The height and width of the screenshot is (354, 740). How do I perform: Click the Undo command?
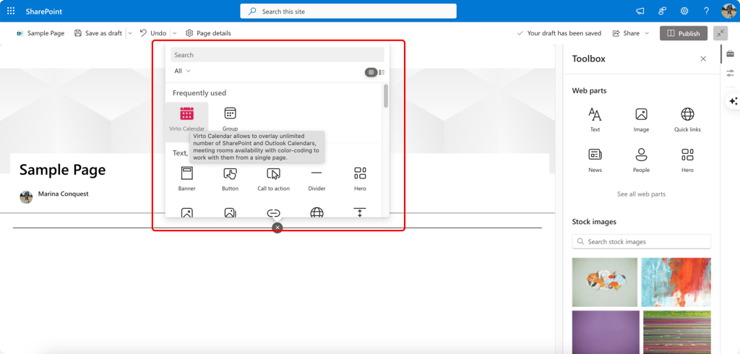153,33
